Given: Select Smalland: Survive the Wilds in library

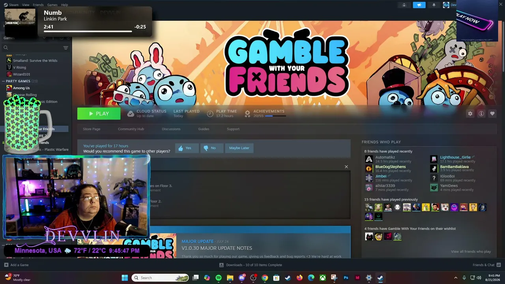Looking at the screenshot, I should 35,61.
